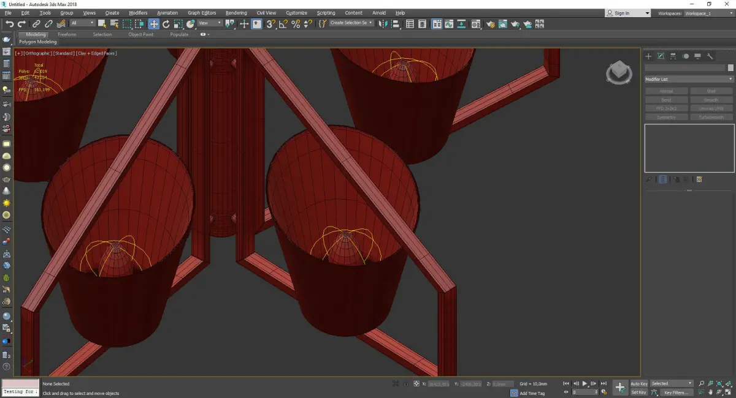Open the Scripting menu

(x=326, y=13)
